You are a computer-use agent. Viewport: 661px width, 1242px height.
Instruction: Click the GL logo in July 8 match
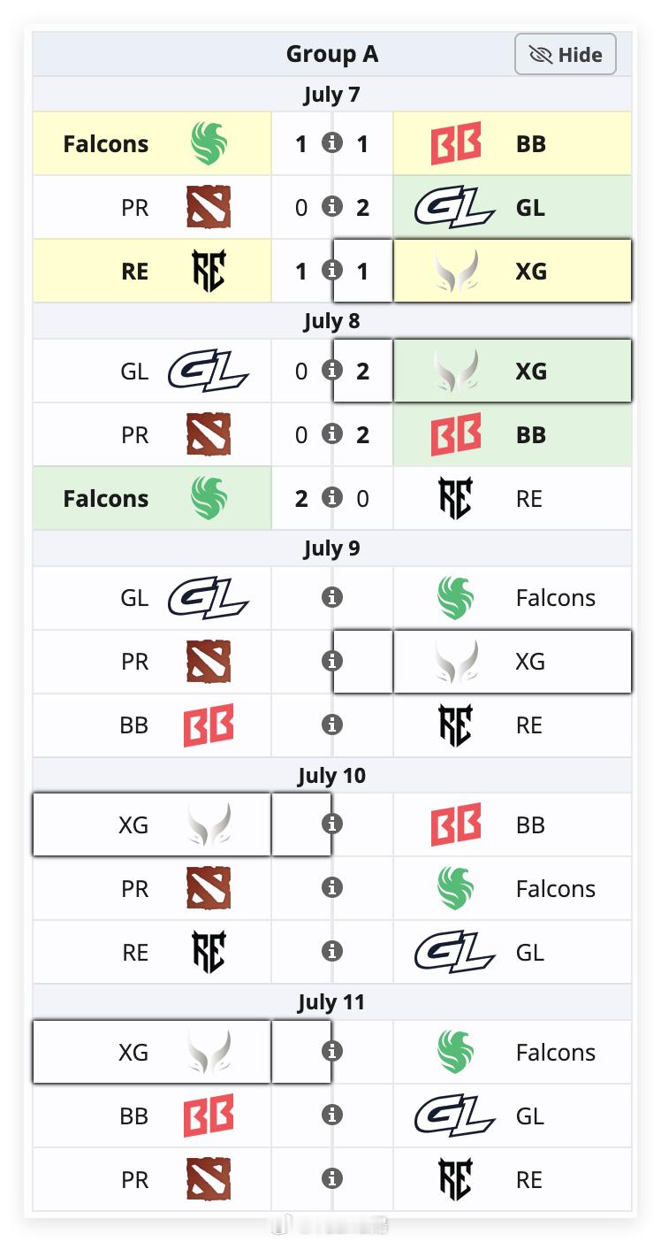tap(209, 372)
